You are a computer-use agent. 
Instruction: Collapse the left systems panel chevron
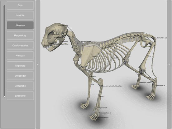click(38, 64)
